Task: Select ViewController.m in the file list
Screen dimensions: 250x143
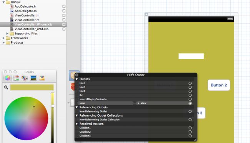Action: tap(27, 20)
